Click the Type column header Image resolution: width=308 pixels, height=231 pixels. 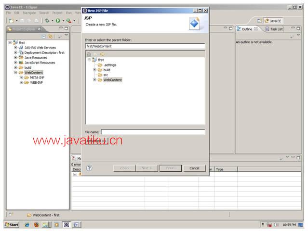pyautogui.click(x=226, y=169)
